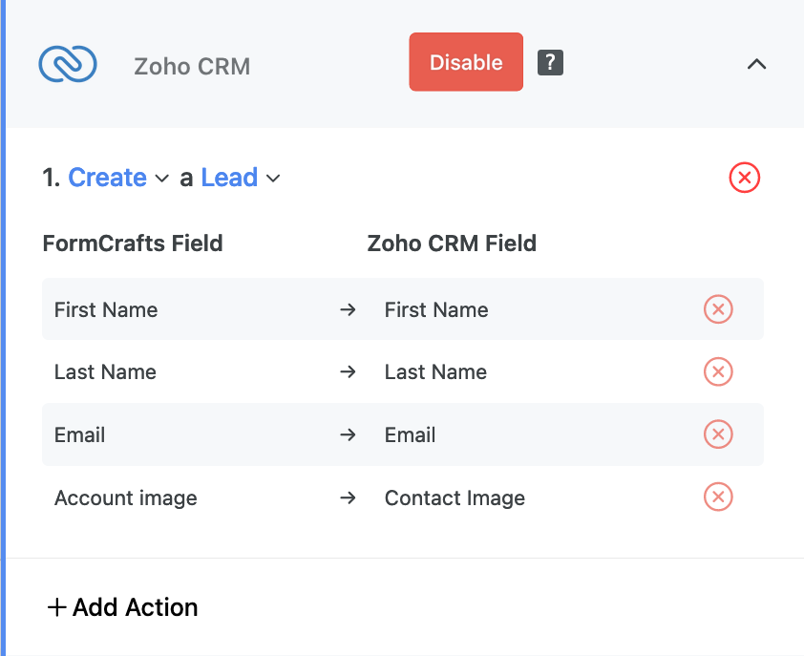Click Add Action
This screenshot has height=656, width=804.
122,607
